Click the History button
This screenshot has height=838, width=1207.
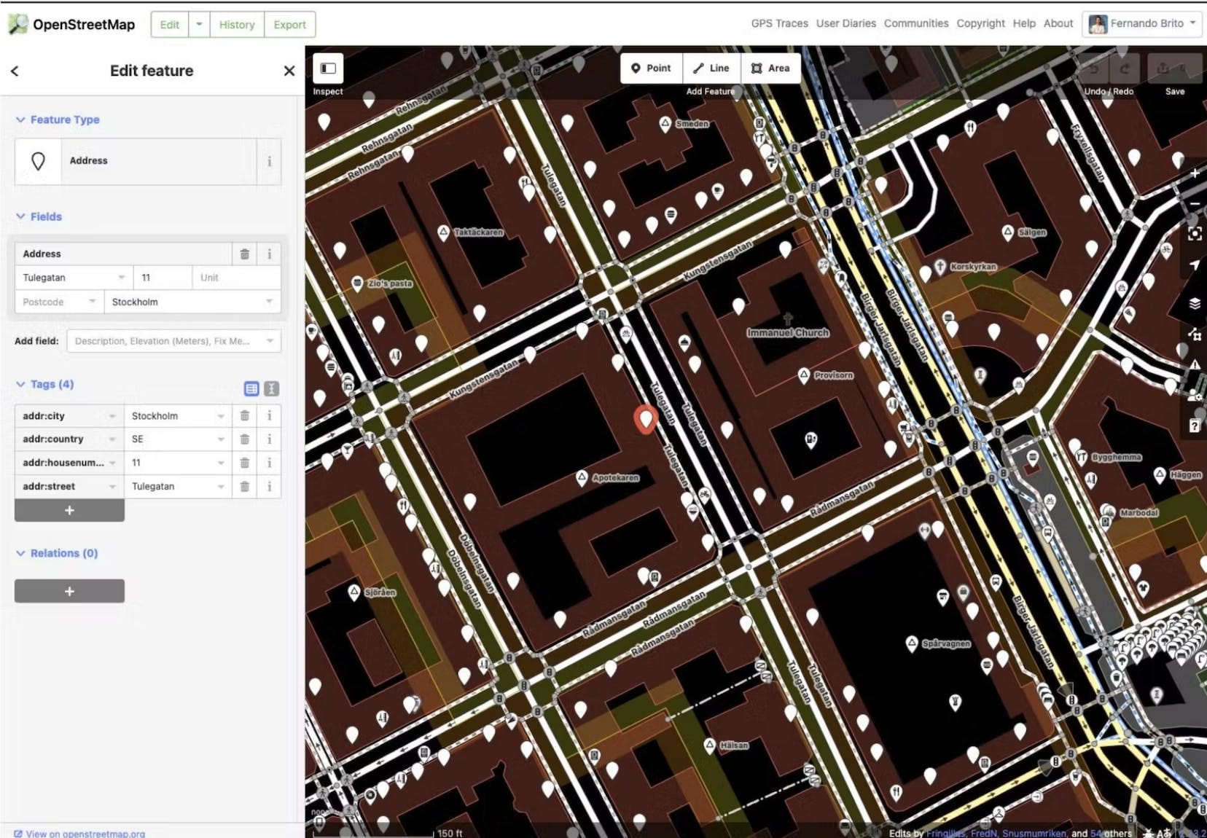[236, 24]
